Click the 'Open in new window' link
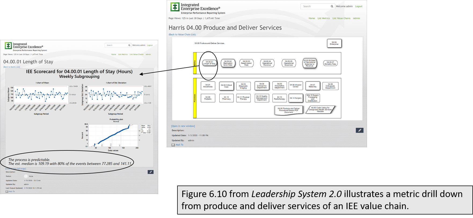Image resolution: width=473 pixels, height=218 pixels. [x=183, y=126]
